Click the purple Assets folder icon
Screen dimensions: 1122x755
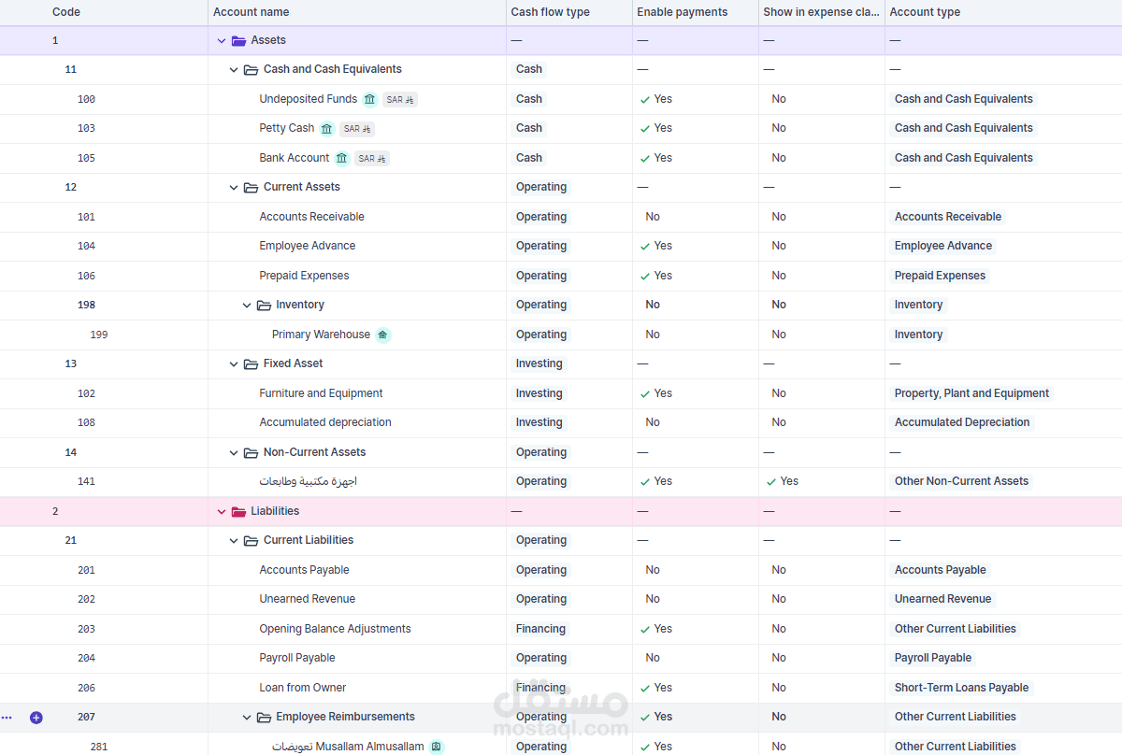(238, 41)
